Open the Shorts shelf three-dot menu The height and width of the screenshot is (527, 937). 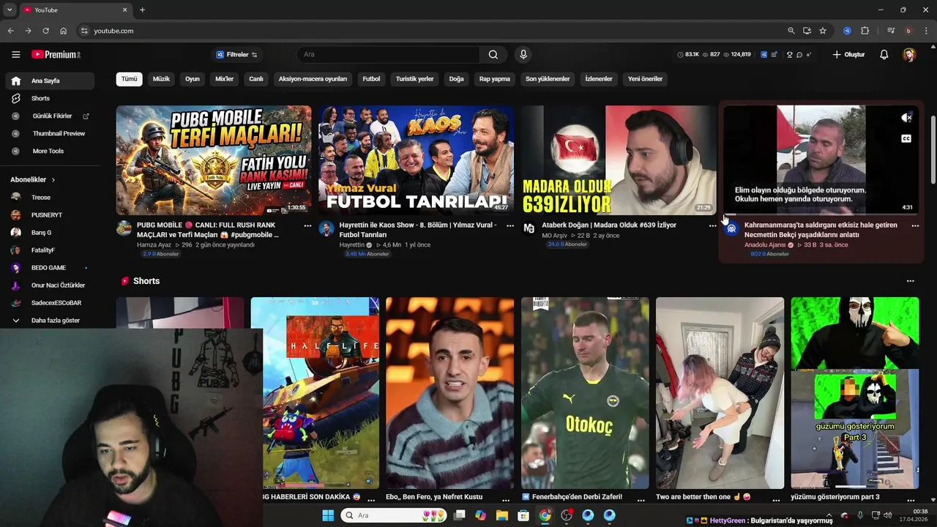coord(911,281)
